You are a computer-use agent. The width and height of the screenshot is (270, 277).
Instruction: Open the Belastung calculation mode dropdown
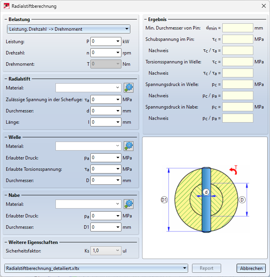pyautogui.click(x=126, y=29)
